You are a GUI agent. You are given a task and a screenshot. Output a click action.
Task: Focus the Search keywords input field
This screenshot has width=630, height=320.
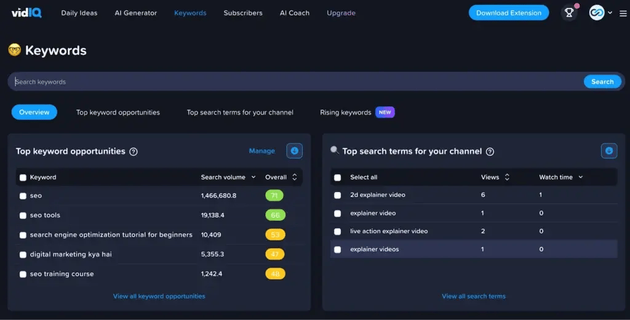coord(295,82)
